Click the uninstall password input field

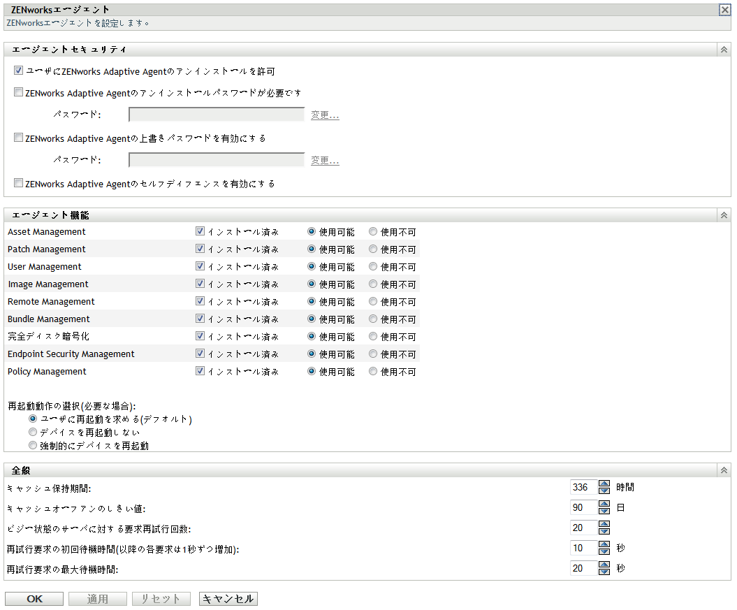(217, 114)
